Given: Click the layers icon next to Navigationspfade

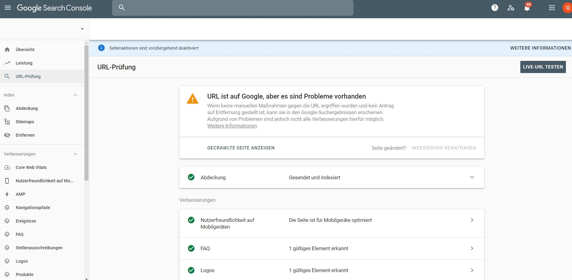Looking at the screenshot, I should pos(7,208).
